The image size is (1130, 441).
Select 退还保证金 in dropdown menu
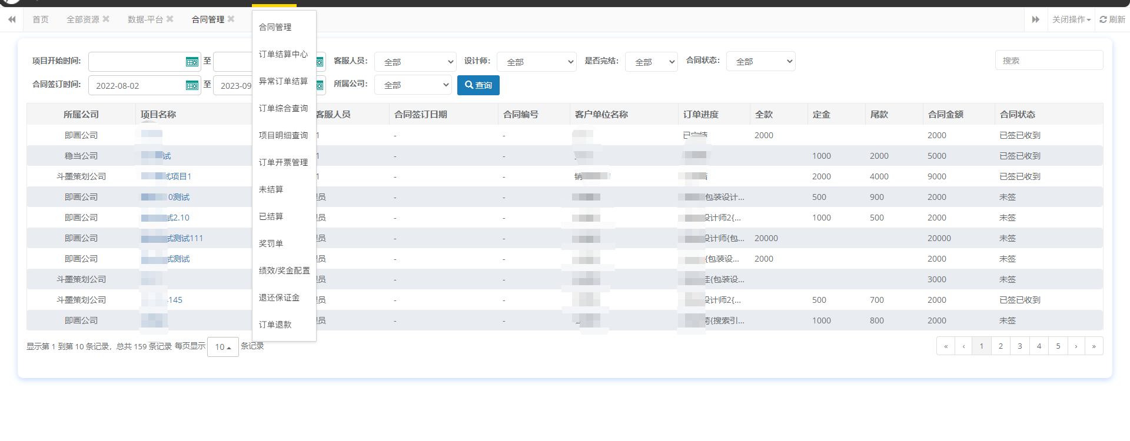[x=279, y=298]
